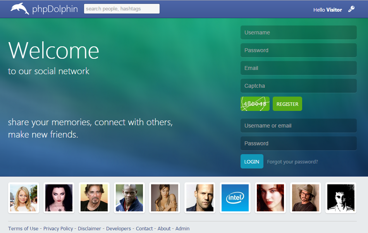Open the Developers footer link
The image size is (368, 233).
coord(119,228)
